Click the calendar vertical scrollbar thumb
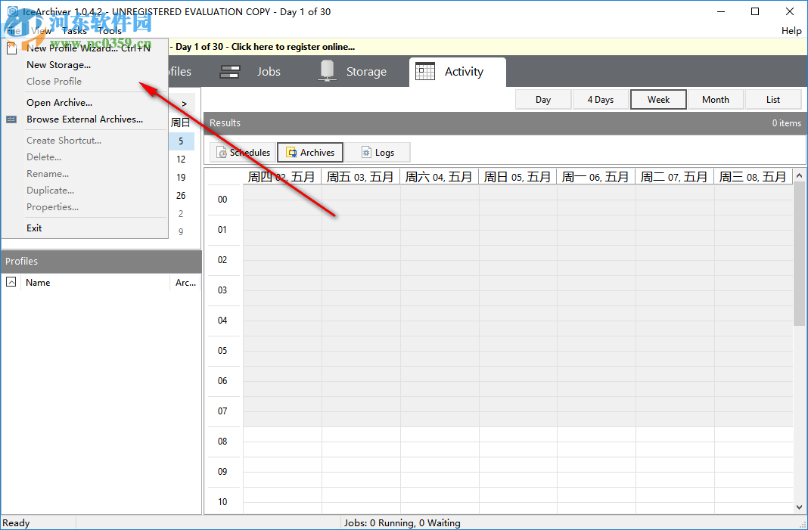808x530 pixels. pos(799,254)
